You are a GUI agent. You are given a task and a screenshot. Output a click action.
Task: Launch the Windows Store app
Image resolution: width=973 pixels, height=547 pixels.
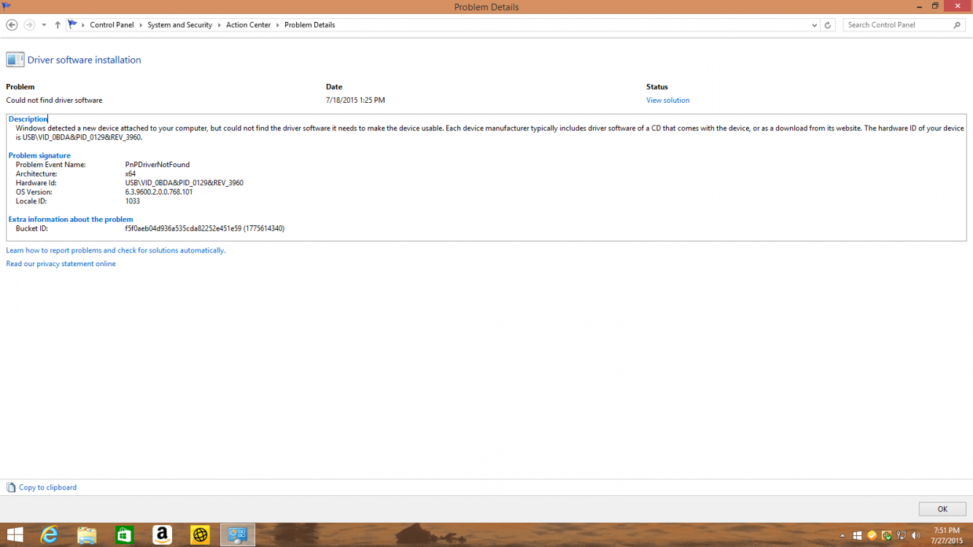124,535
